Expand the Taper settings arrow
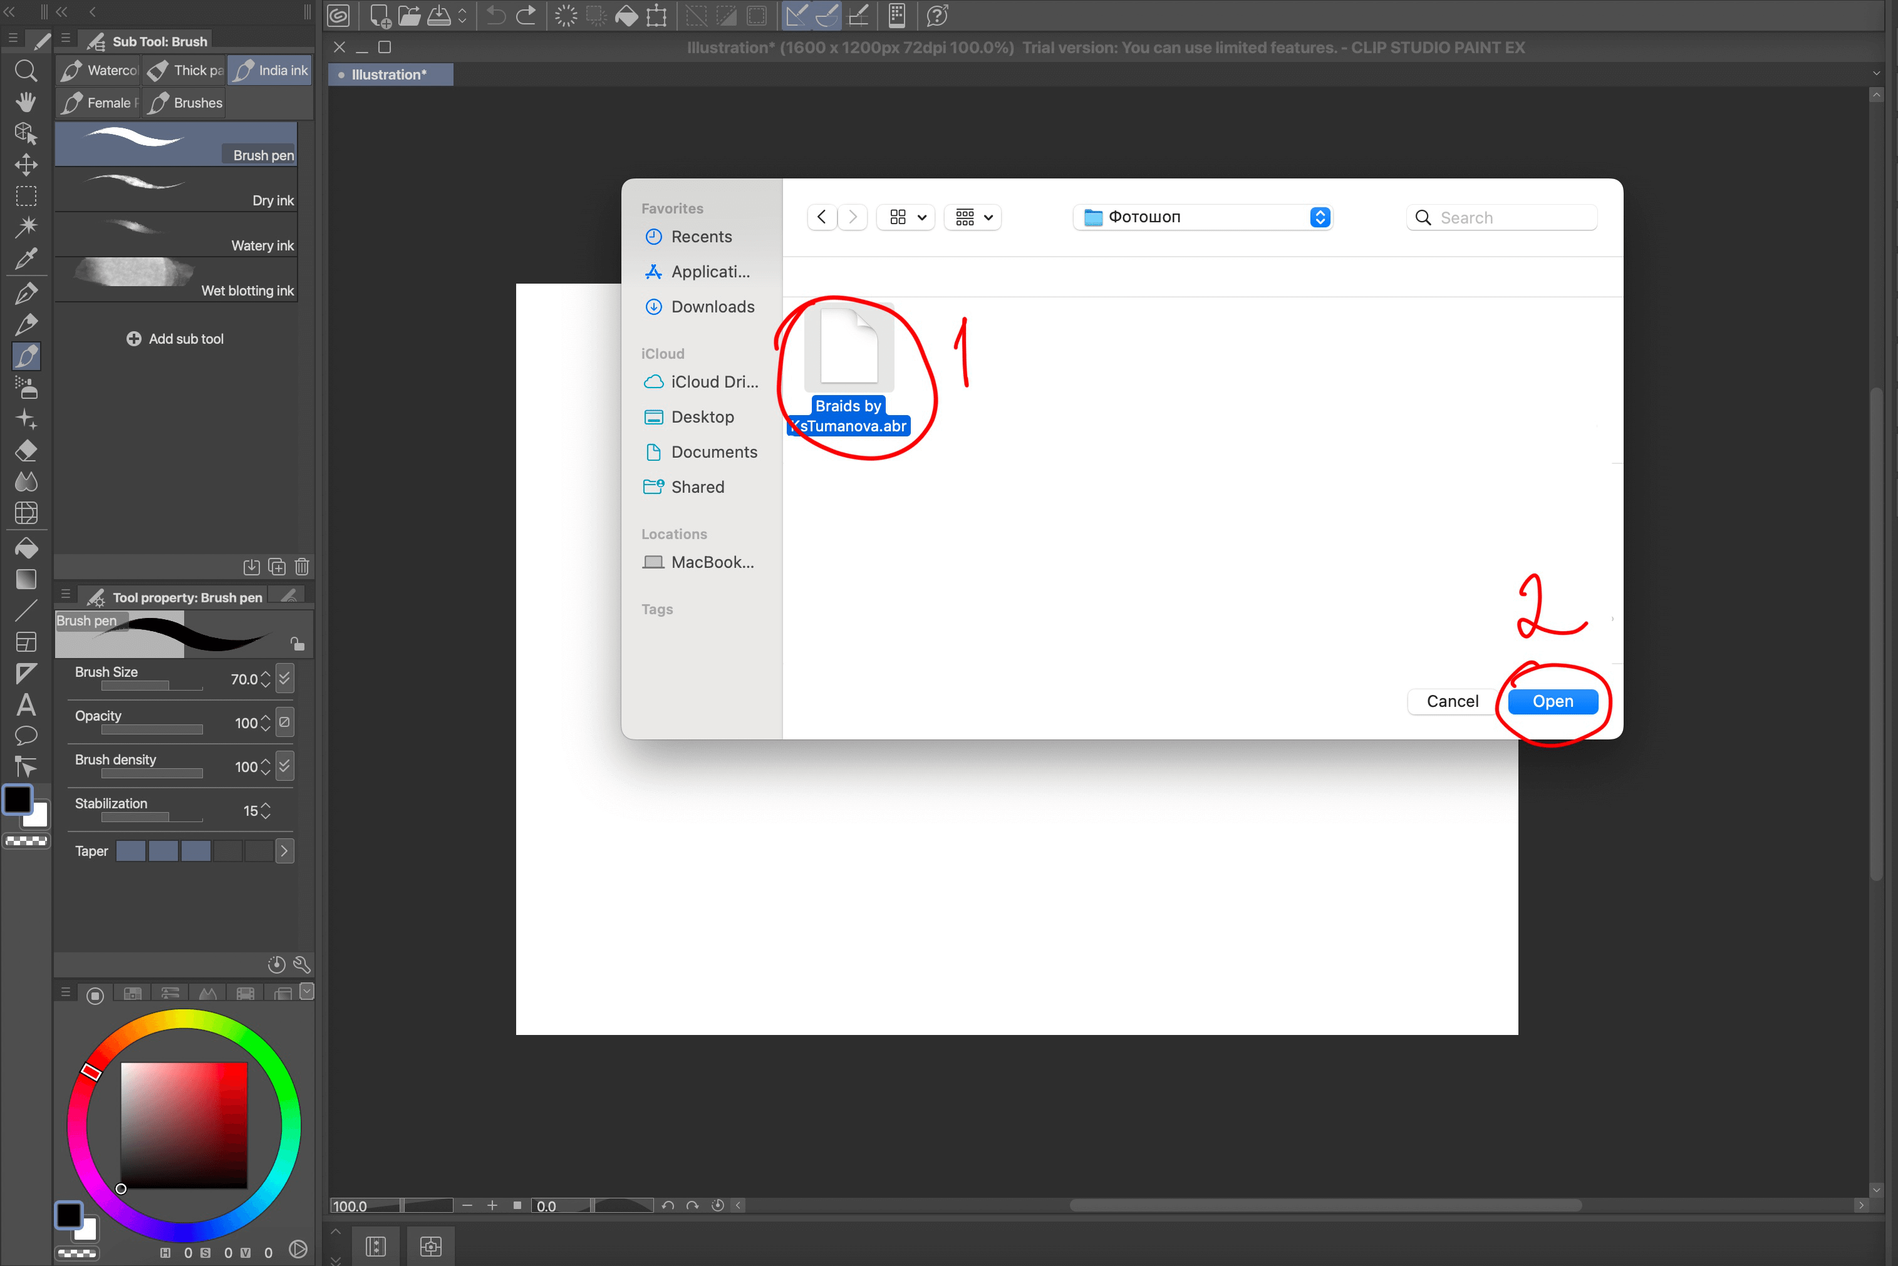1898x1266 pixels. [284, 850]
